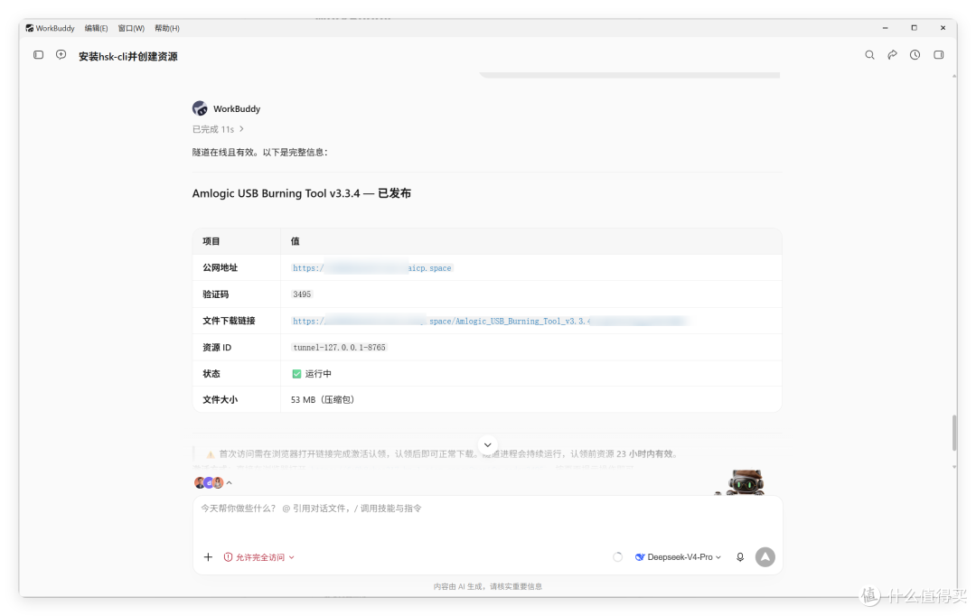976x616 pixels.
Task: Minimize the WorkBuddy window
Action: point(885,28)
